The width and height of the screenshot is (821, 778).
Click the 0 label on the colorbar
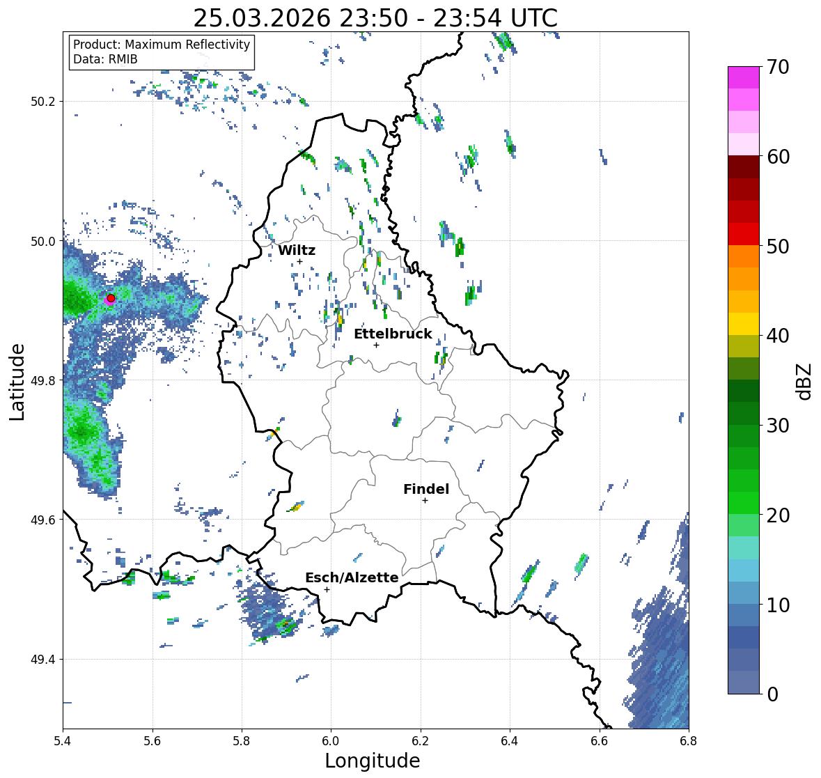click(772, 694)
